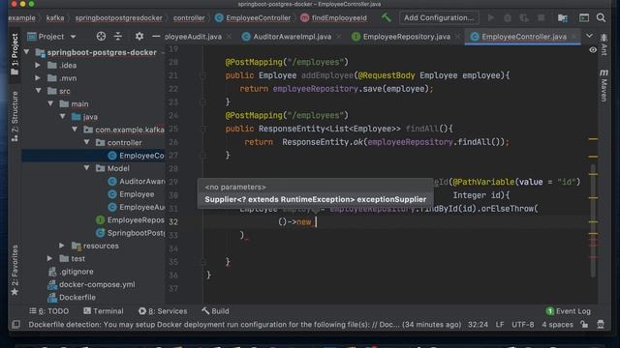Change UTF-8 file encoding in status bar

click(x=523, y=325)
